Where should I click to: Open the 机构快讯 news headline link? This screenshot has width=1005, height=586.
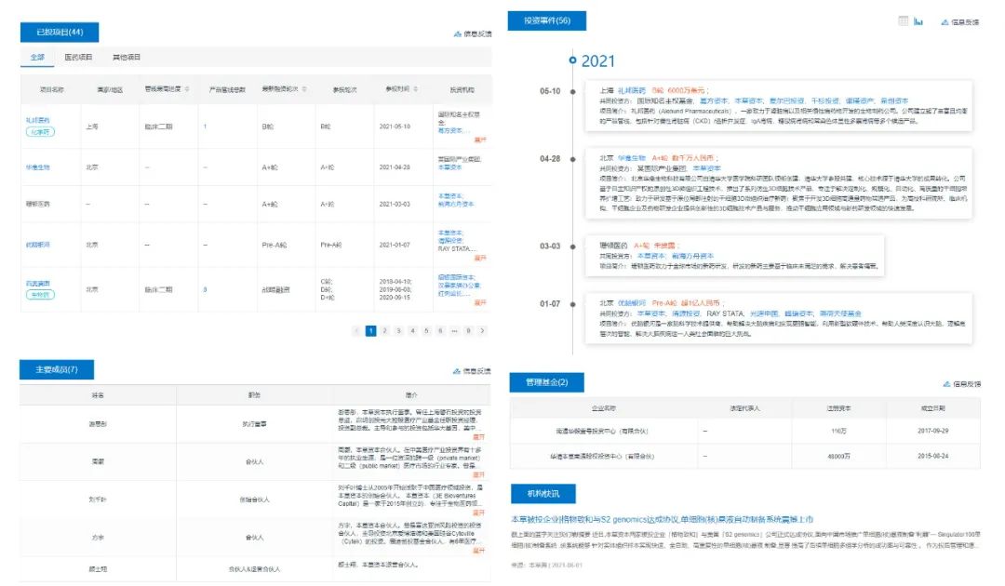coord(663,518)
